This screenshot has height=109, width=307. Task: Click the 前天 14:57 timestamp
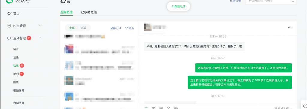click(218, 58)
